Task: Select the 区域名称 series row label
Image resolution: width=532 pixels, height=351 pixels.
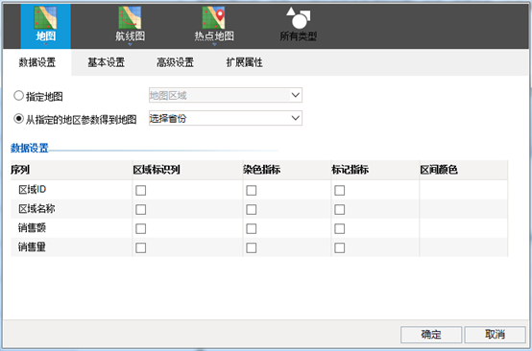Action: point(36,209)
